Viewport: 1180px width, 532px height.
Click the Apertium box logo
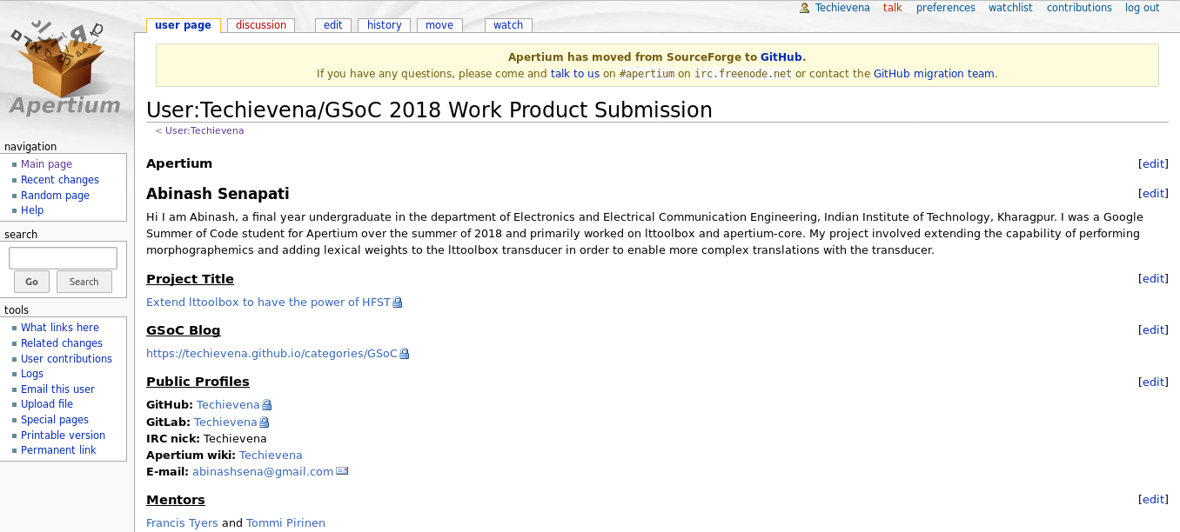[x=66, y=70]
